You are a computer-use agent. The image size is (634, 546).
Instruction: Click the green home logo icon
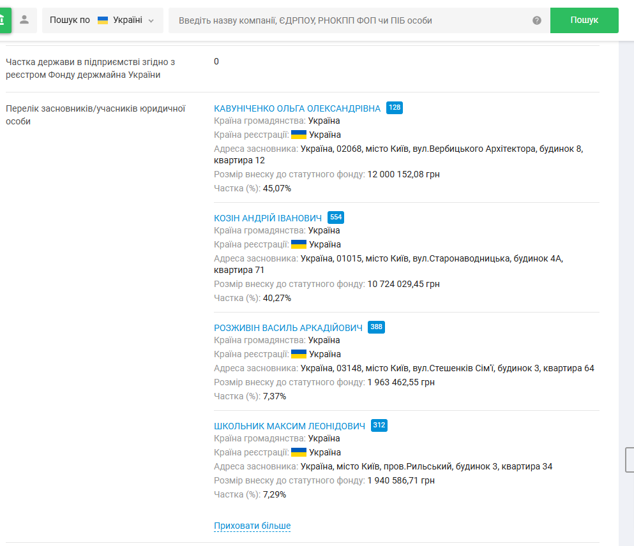click(x=5, y=20)
